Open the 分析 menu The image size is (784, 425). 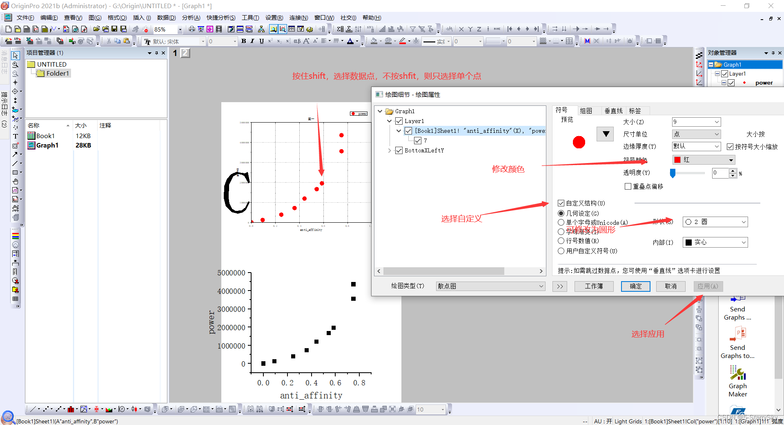(191, 18)
